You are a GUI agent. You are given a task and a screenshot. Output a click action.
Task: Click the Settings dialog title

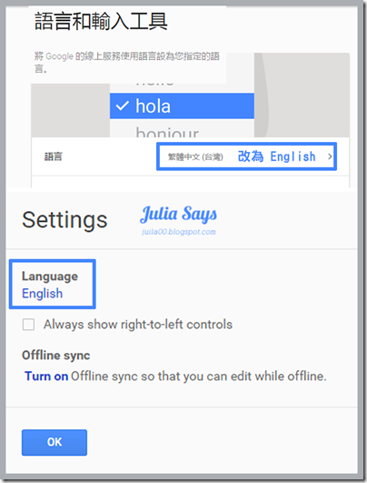(x=64, y=219)
